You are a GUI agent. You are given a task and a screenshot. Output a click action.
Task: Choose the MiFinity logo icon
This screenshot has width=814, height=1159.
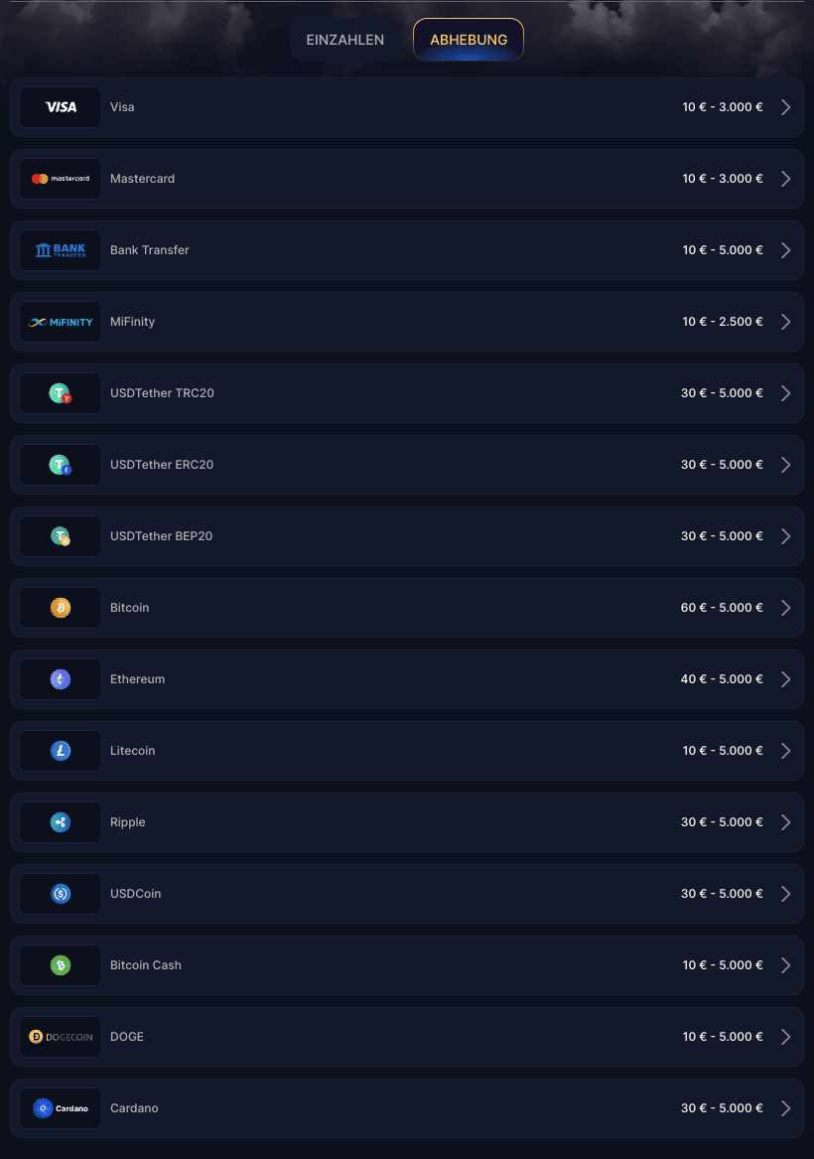coord(61,322)
